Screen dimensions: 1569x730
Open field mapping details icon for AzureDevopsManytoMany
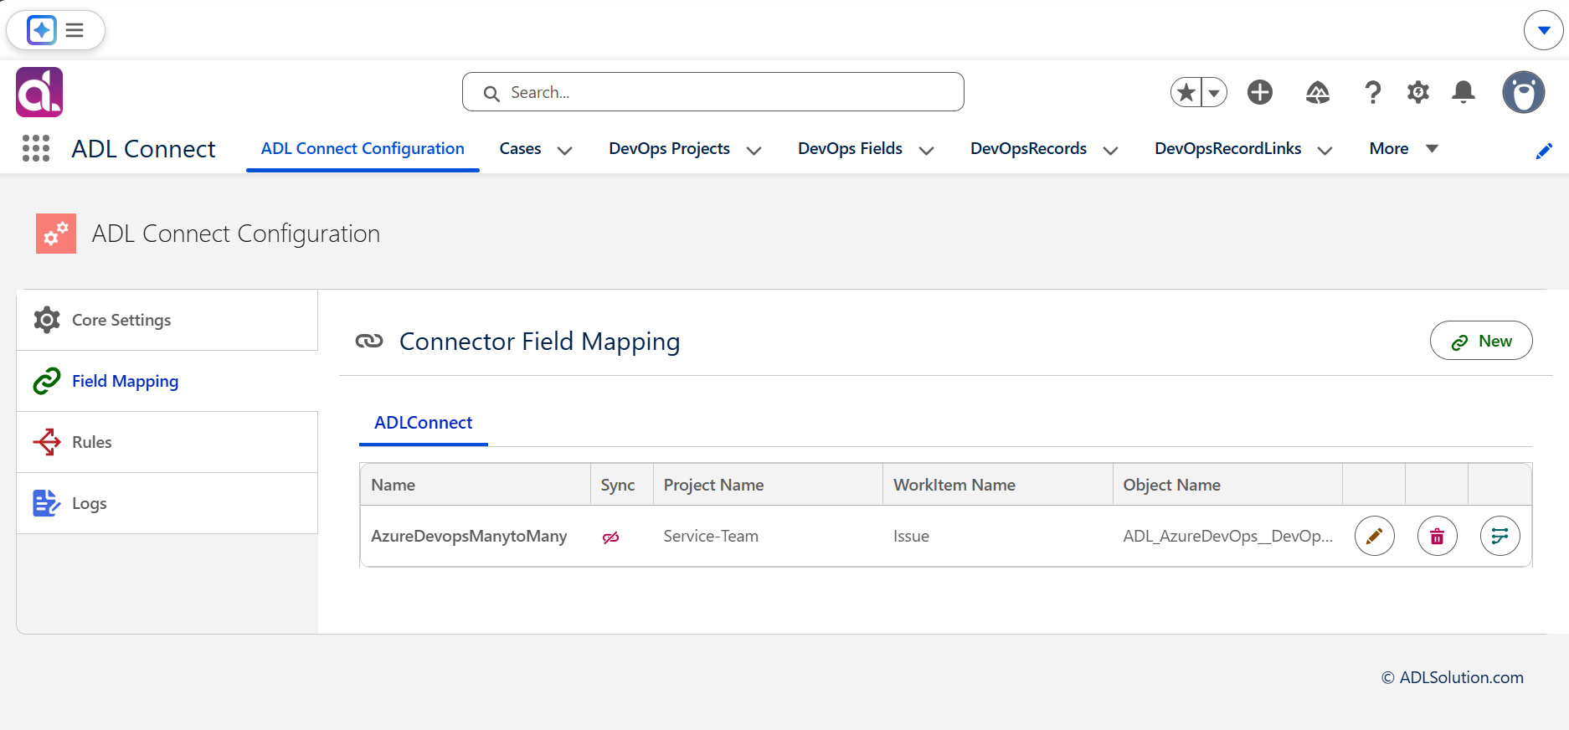point(1500,536)
